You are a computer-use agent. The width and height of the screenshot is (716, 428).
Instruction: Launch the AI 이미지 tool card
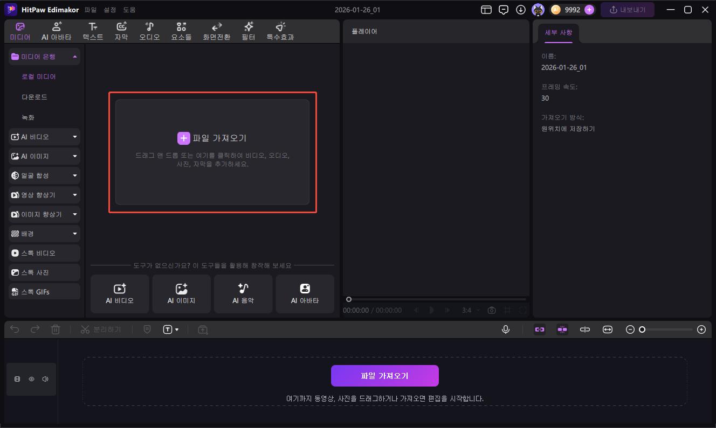coord(181,294)
